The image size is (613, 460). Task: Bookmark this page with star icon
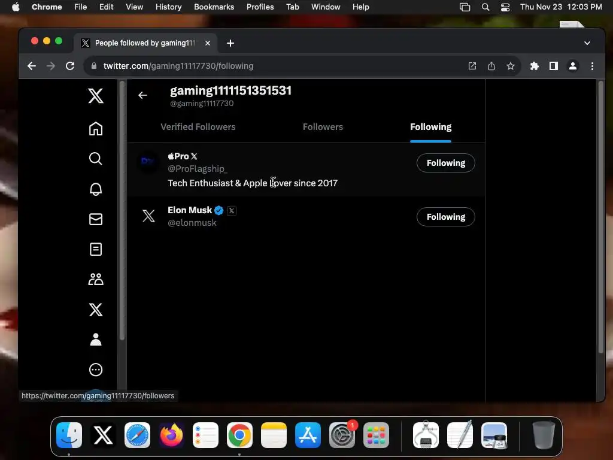[x=511, y=66]
